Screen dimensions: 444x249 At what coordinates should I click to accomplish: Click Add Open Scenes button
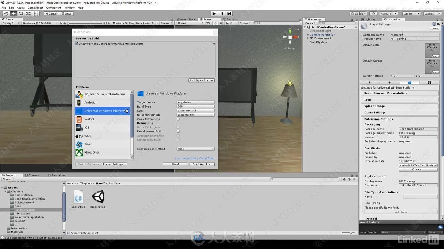(202, 80)
